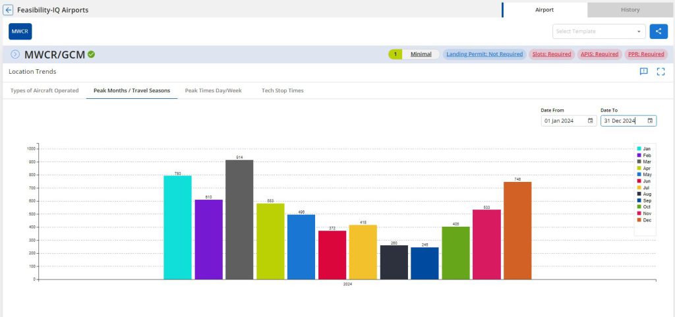Click the green verified checkmark beside MWCR/GCM

click(x=92, y=54)
